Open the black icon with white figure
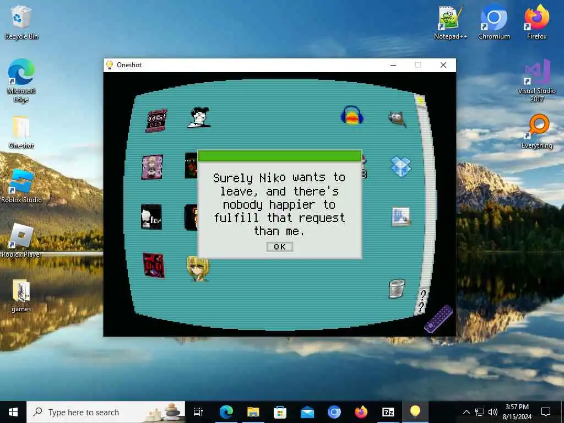The height and width of the screenshot is (423, 564). pos(151,216)
